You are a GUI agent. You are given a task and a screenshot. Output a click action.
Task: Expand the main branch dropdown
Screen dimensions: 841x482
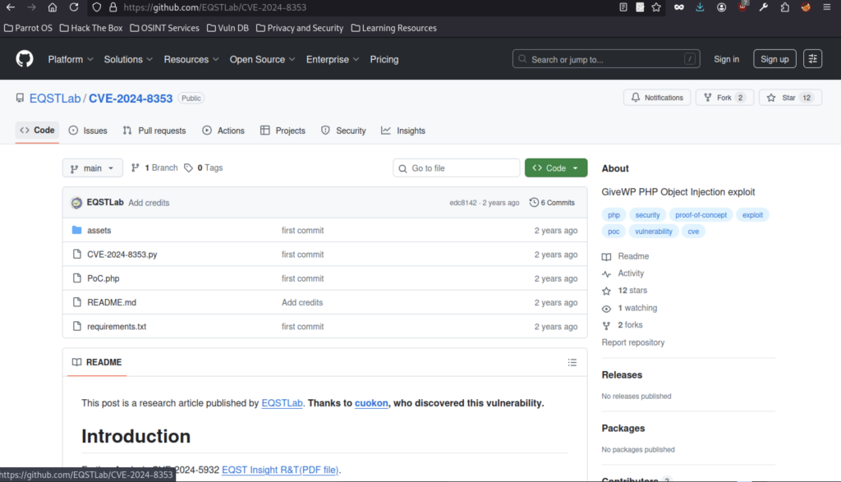tap(92, 168)
